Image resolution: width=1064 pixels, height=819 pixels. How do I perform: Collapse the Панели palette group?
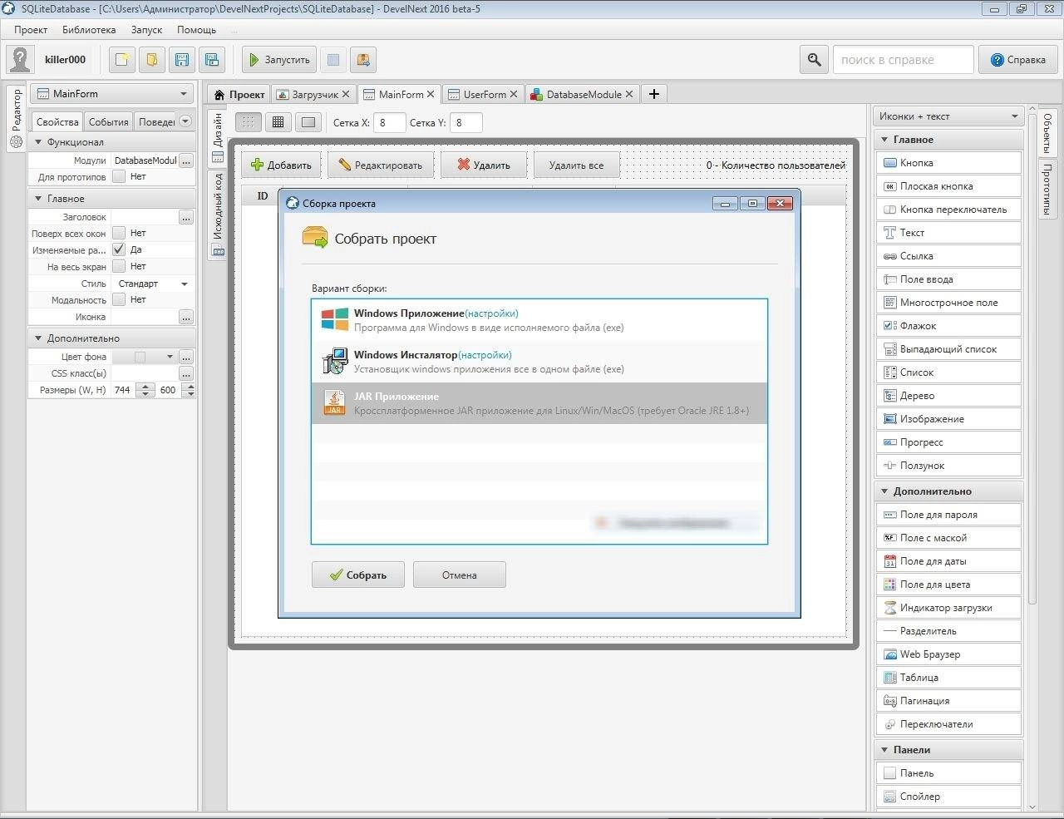[x=884, y=750]
